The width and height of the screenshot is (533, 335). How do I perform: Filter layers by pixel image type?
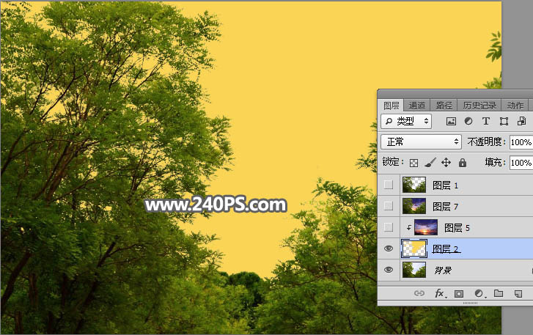pos(451,121)
